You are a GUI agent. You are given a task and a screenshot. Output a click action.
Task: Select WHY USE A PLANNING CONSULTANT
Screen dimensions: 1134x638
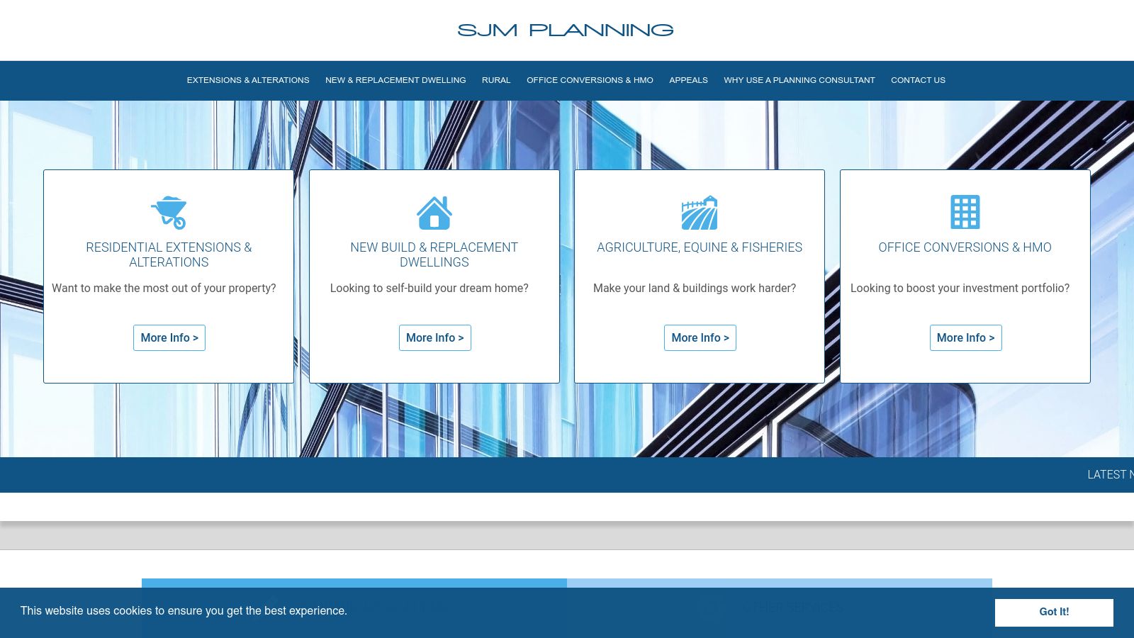pyautogui.click(x=799, y=80)
